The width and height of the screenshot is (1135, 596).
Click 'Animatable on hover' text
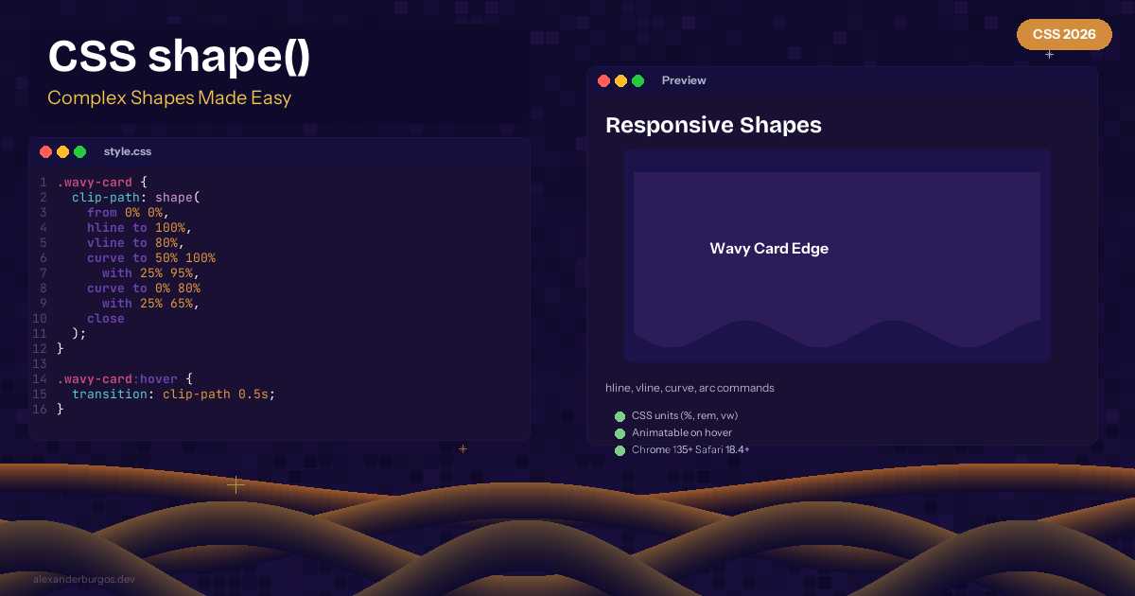click(x=682, y=432)
